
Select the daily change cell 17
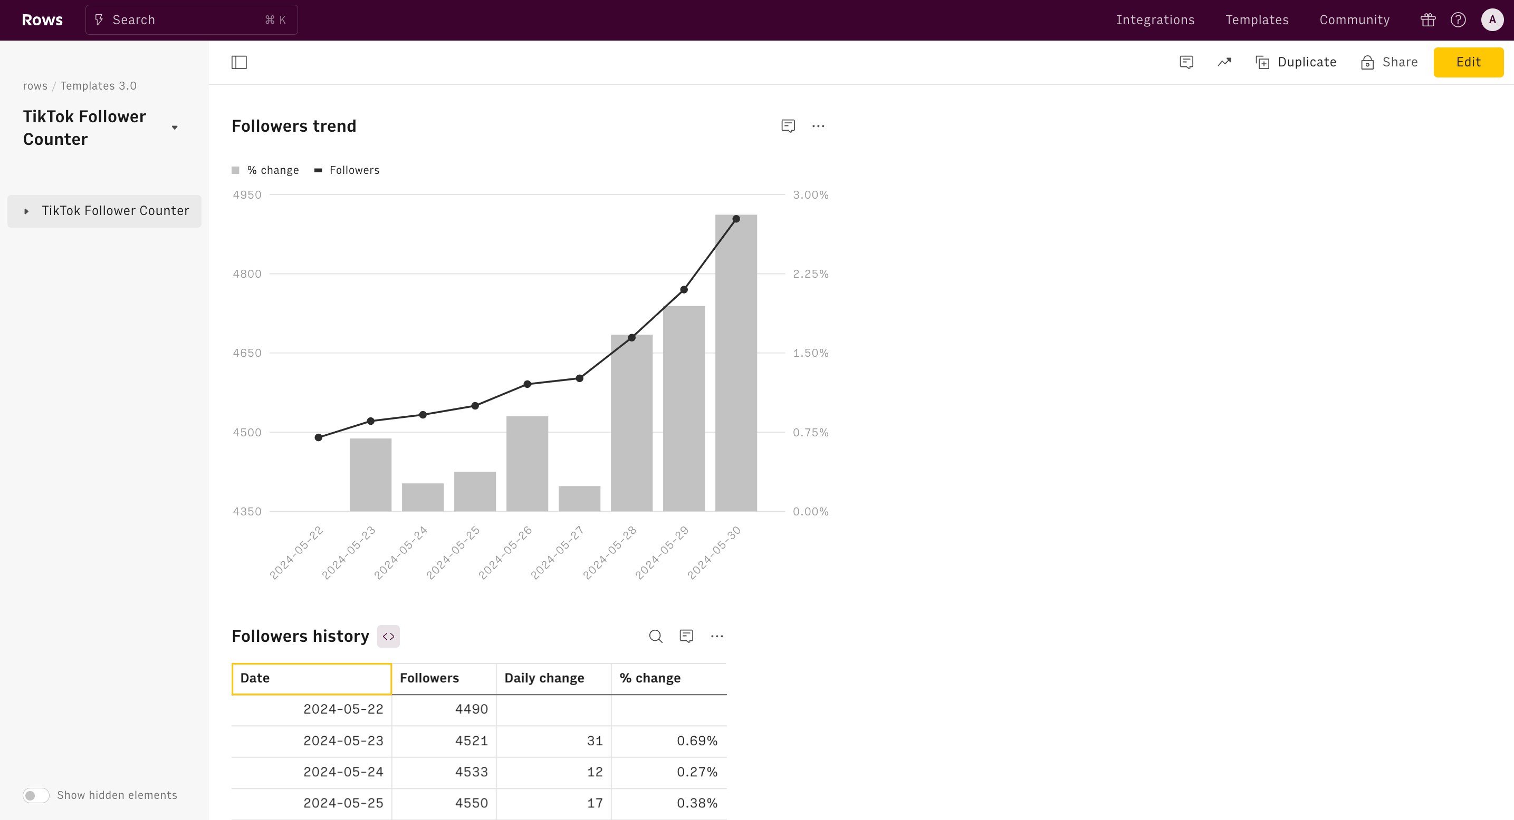[x=554, y=804]
